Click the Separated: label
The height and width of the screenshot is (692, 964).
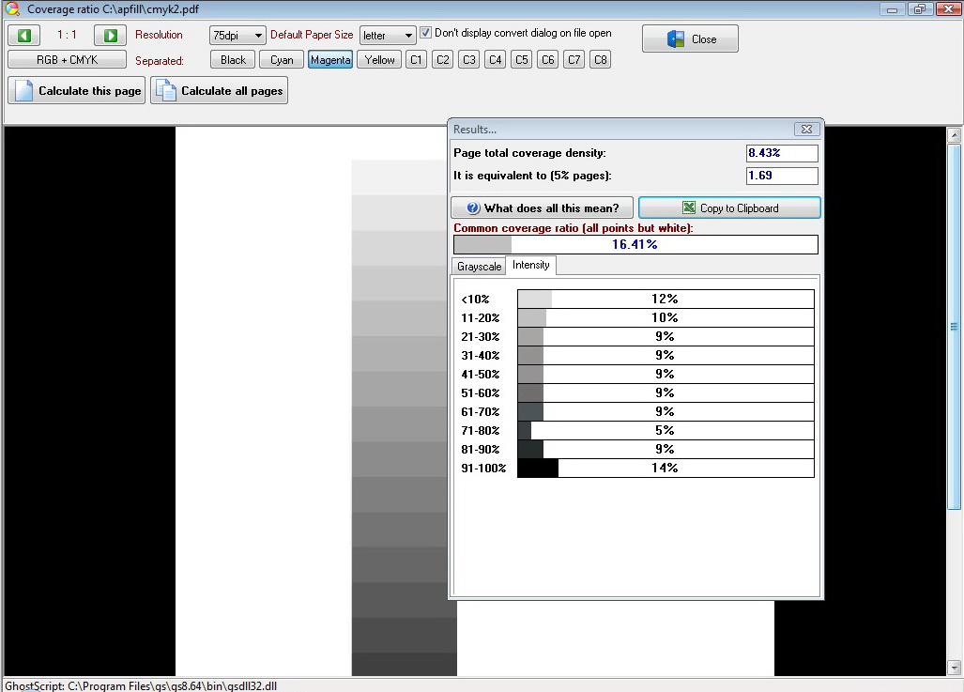coord(160,61)
